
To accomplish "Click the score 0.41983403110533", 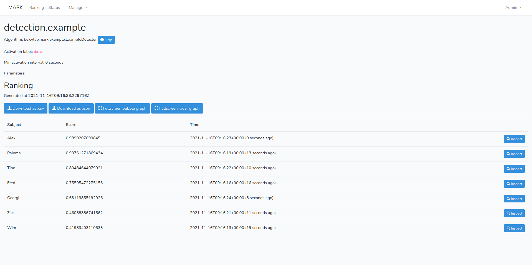I will click(x=84, y=228).
